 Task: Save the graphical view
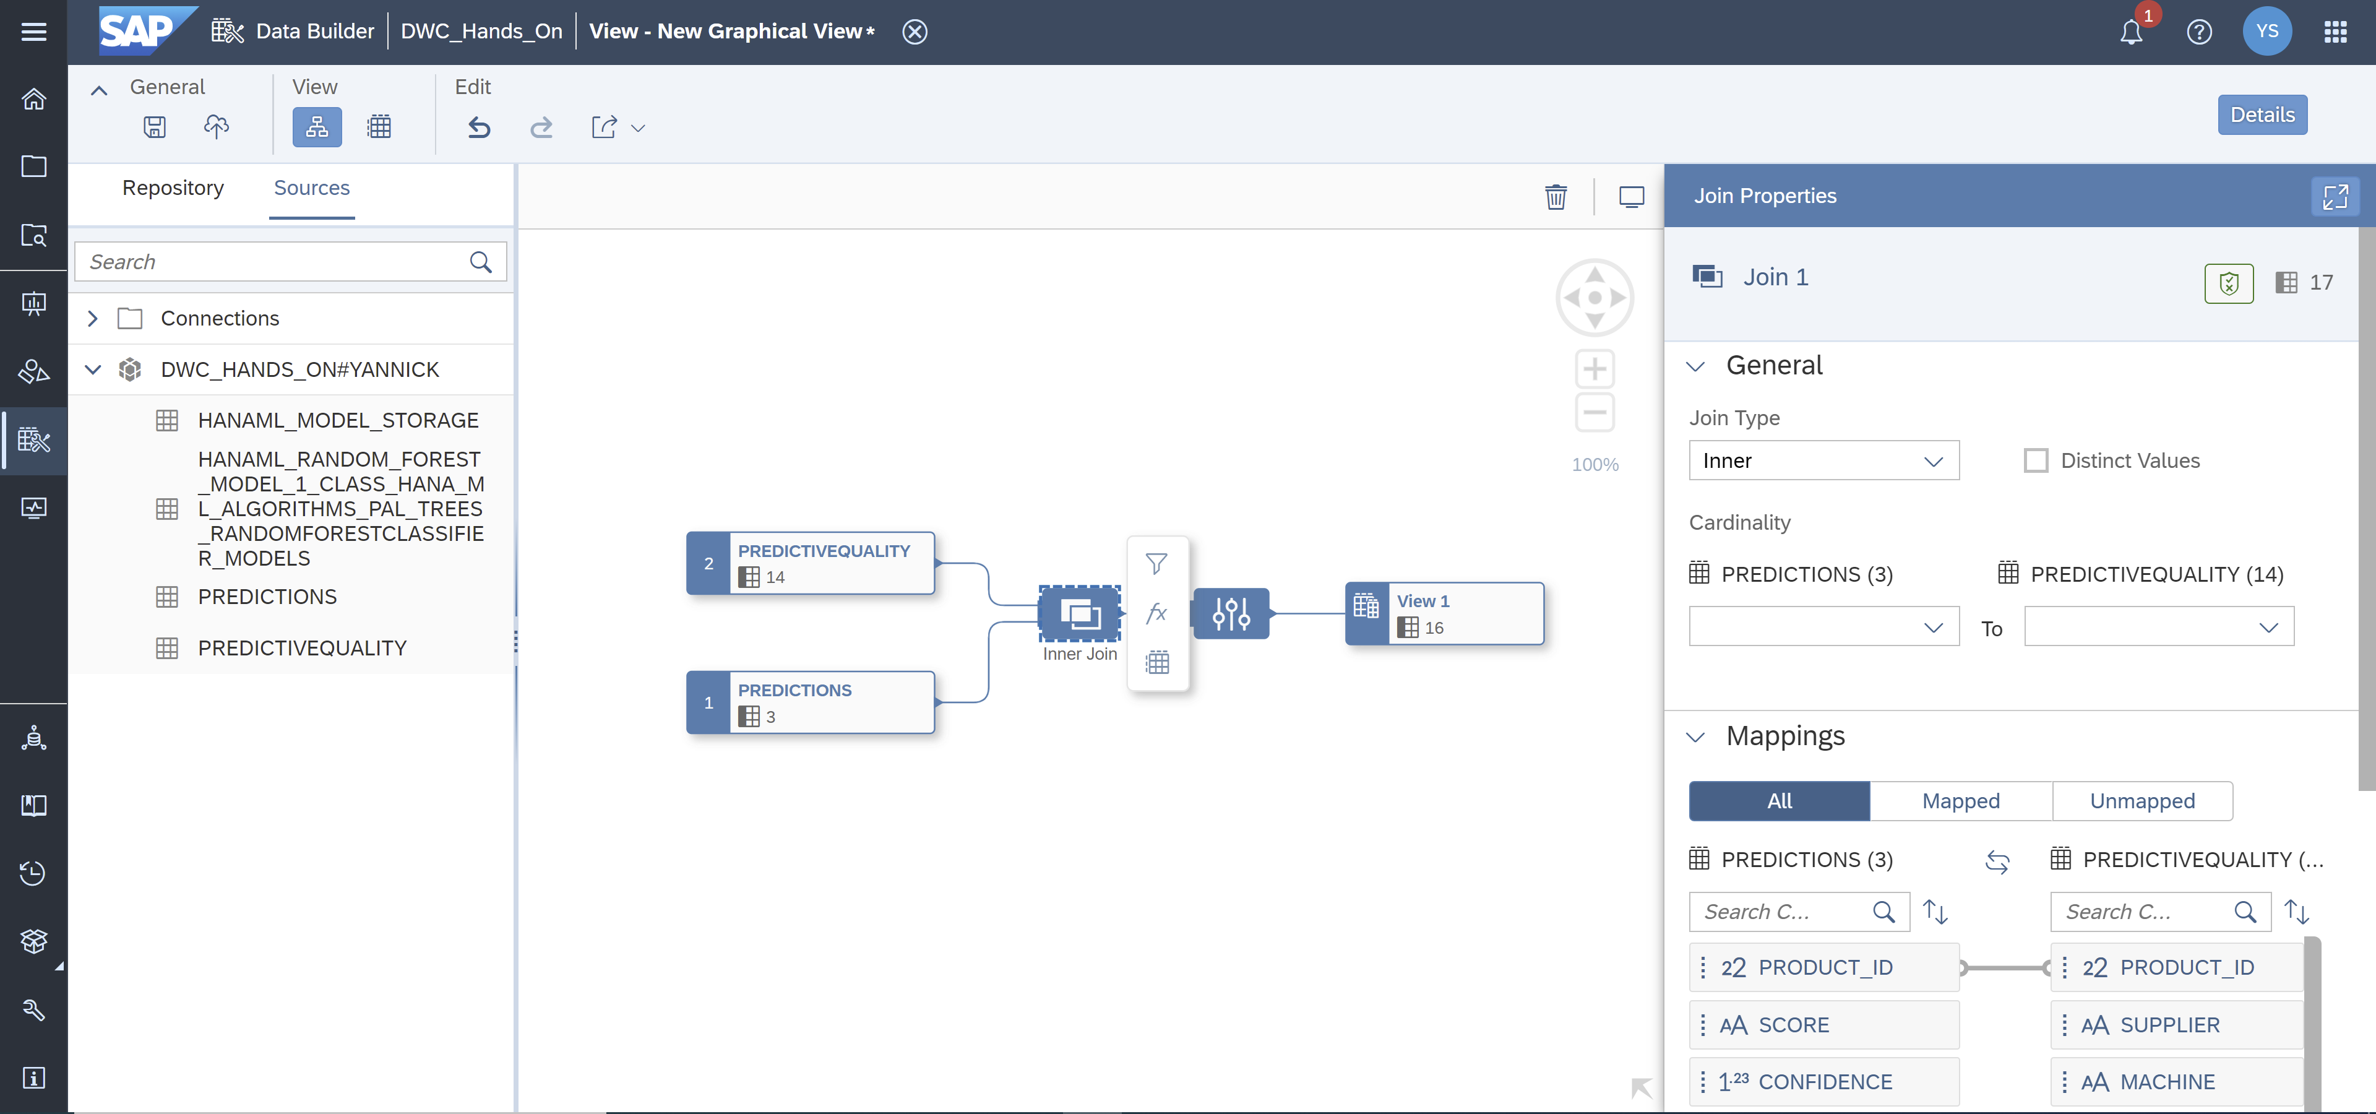[154, 127]
